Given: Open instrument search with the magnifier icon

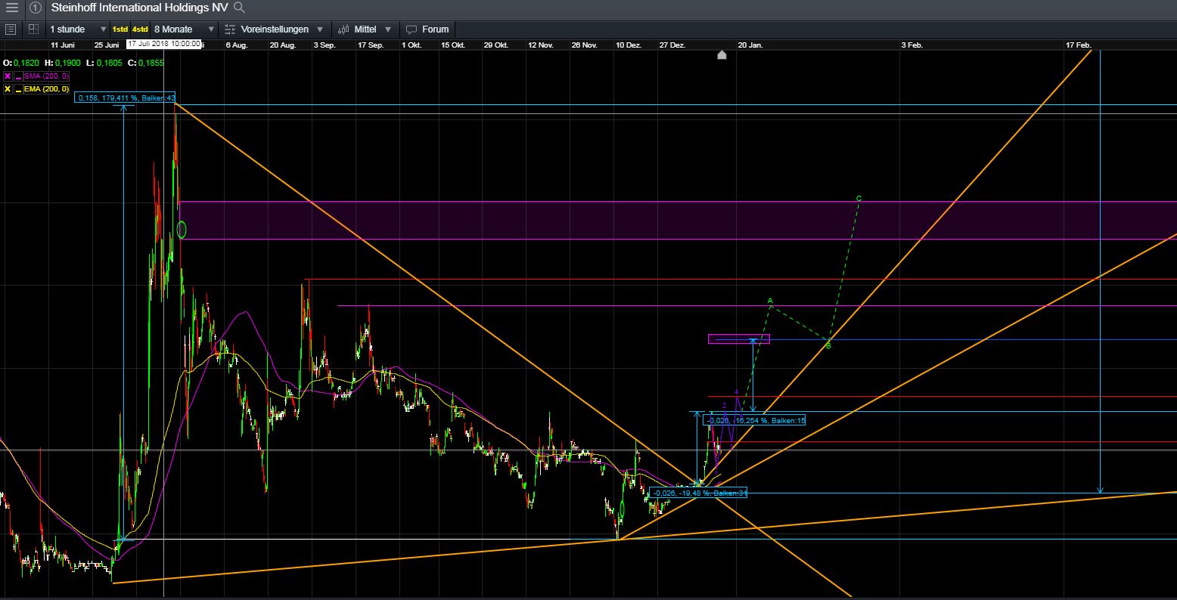Looking at the screenshot, I should [239, 8].
